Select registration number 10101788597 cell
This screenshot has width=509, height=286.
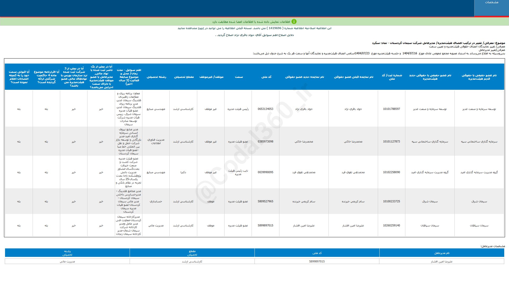[x=392, y=109]
